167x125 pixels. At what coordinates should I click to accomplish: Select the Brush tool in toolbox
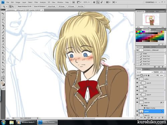[x=3, y=35]
